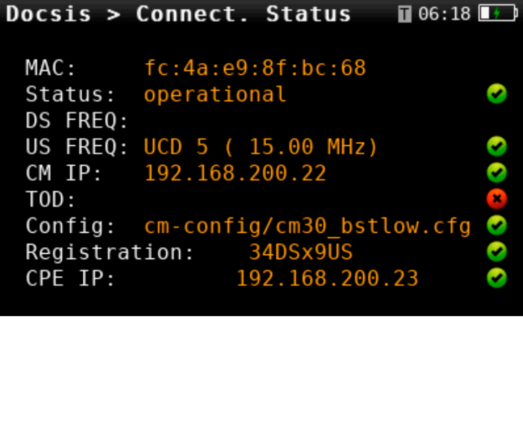Select the Docsis breadcrumb in title
523x422 pixels.
pyautogui.click(x=49, y=14)
